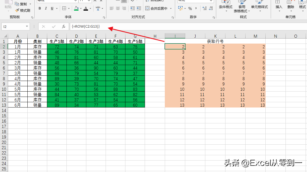307x172 pixels.
Task: Click header cell 类别
Action: [x=37, y=42]
